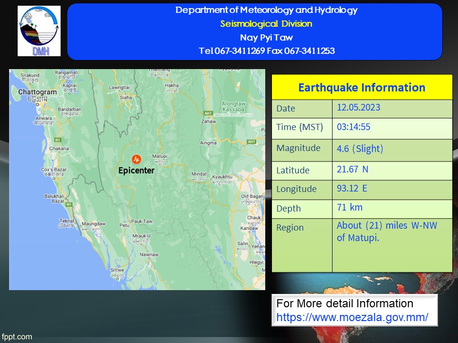Click the N1 road badge near Chakaria
Screen dimensions: 458x343
tap(58, 140)
